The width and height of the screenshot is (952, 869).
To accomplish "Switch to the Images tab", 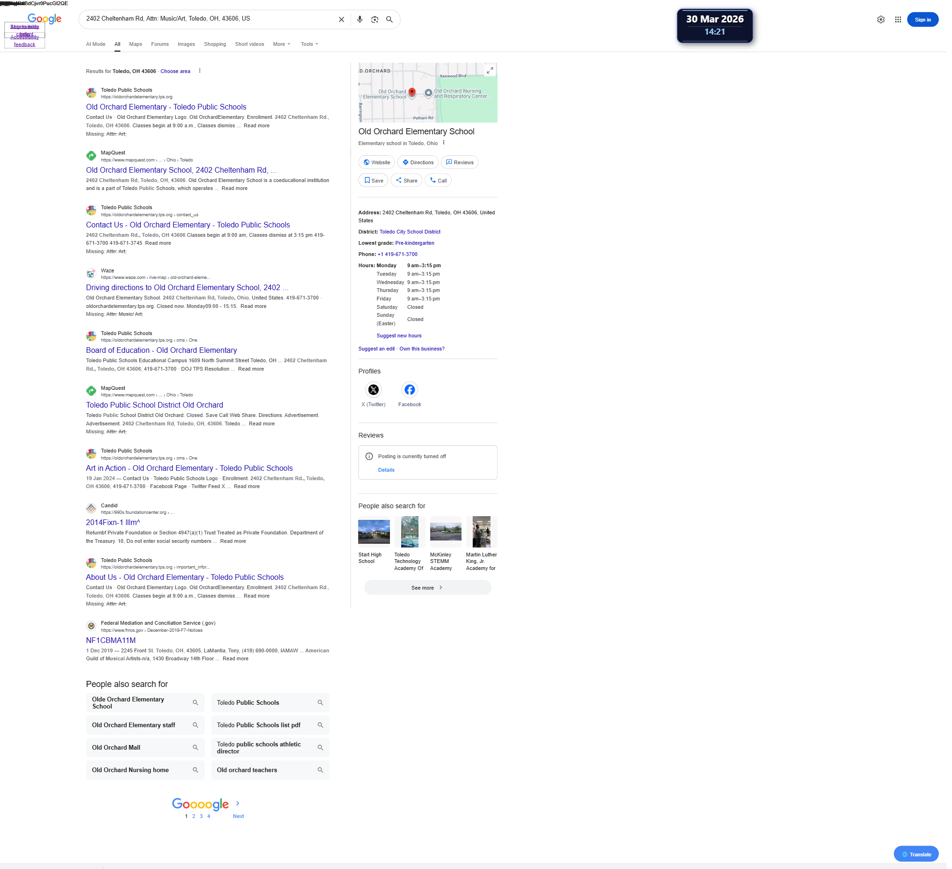I will (186, 44).
